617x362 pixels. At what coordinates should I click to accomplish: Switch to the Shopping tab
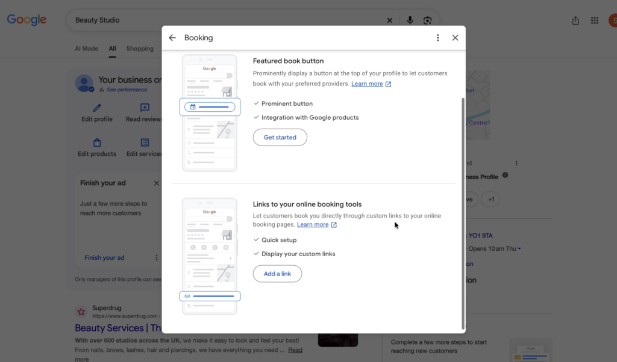[x=140, y=49]
